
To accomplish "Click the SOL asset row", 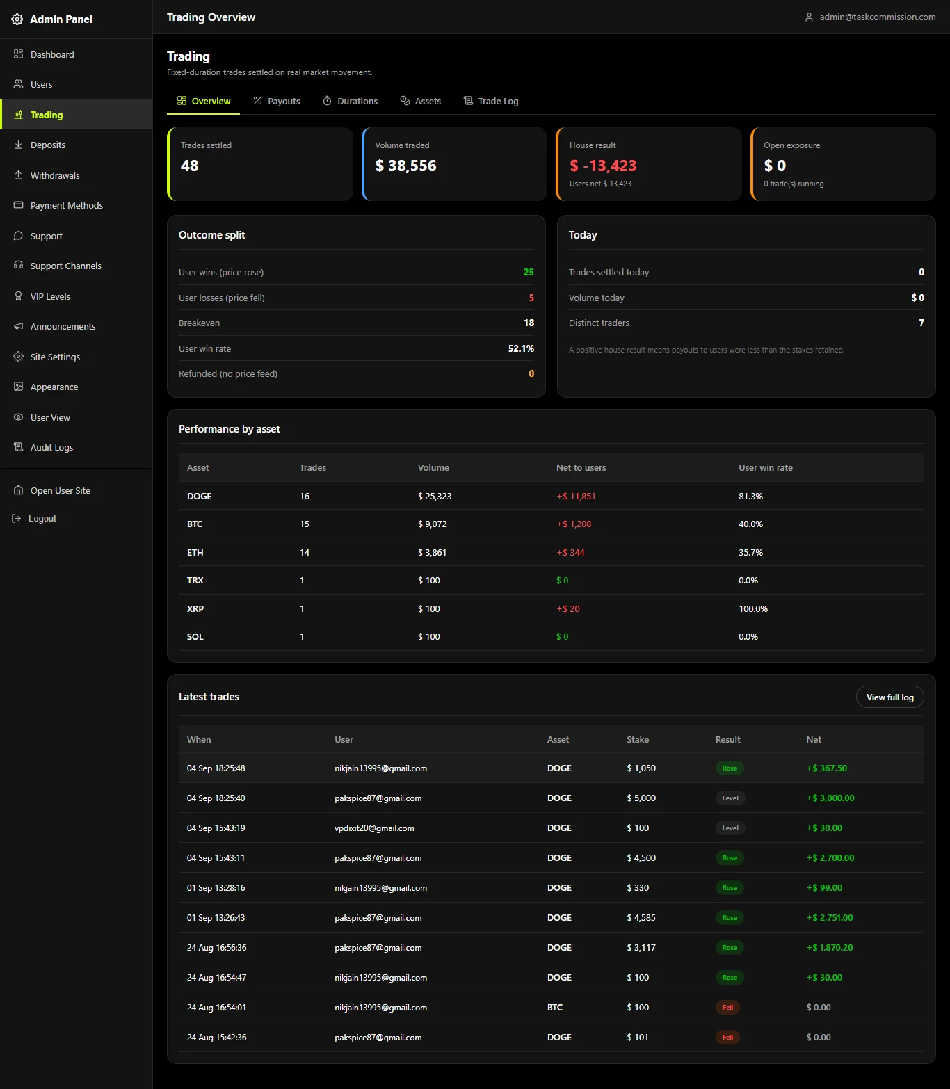I will tap(552, 636).
